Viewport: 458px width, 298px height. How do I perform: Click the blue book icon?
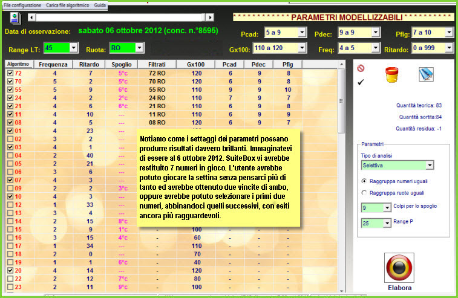click(427, 73)
